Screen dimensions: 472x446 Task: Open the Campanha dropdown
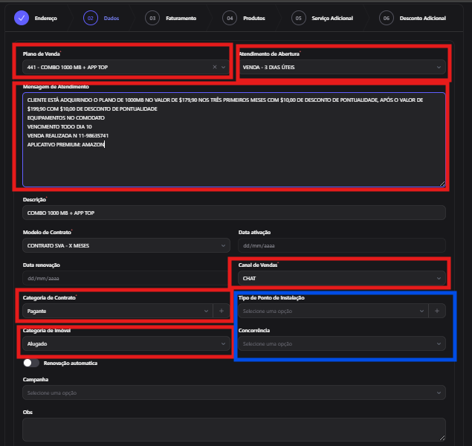pyautogui.click(x=234, y=392)
